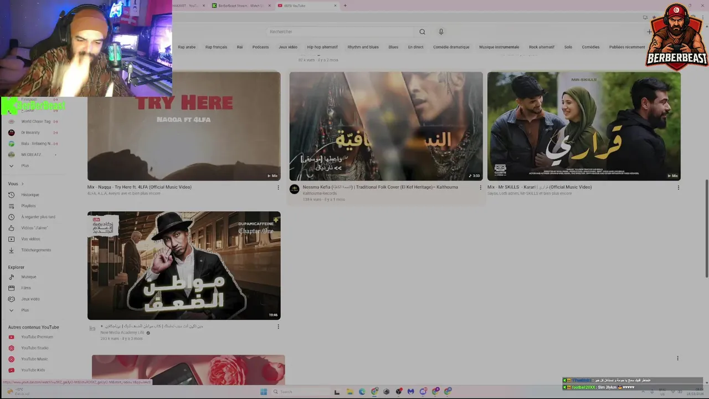This screenshot has width=709, height=399.
Task: Open options menu for New Media Academy video
Action: point(278,327)
